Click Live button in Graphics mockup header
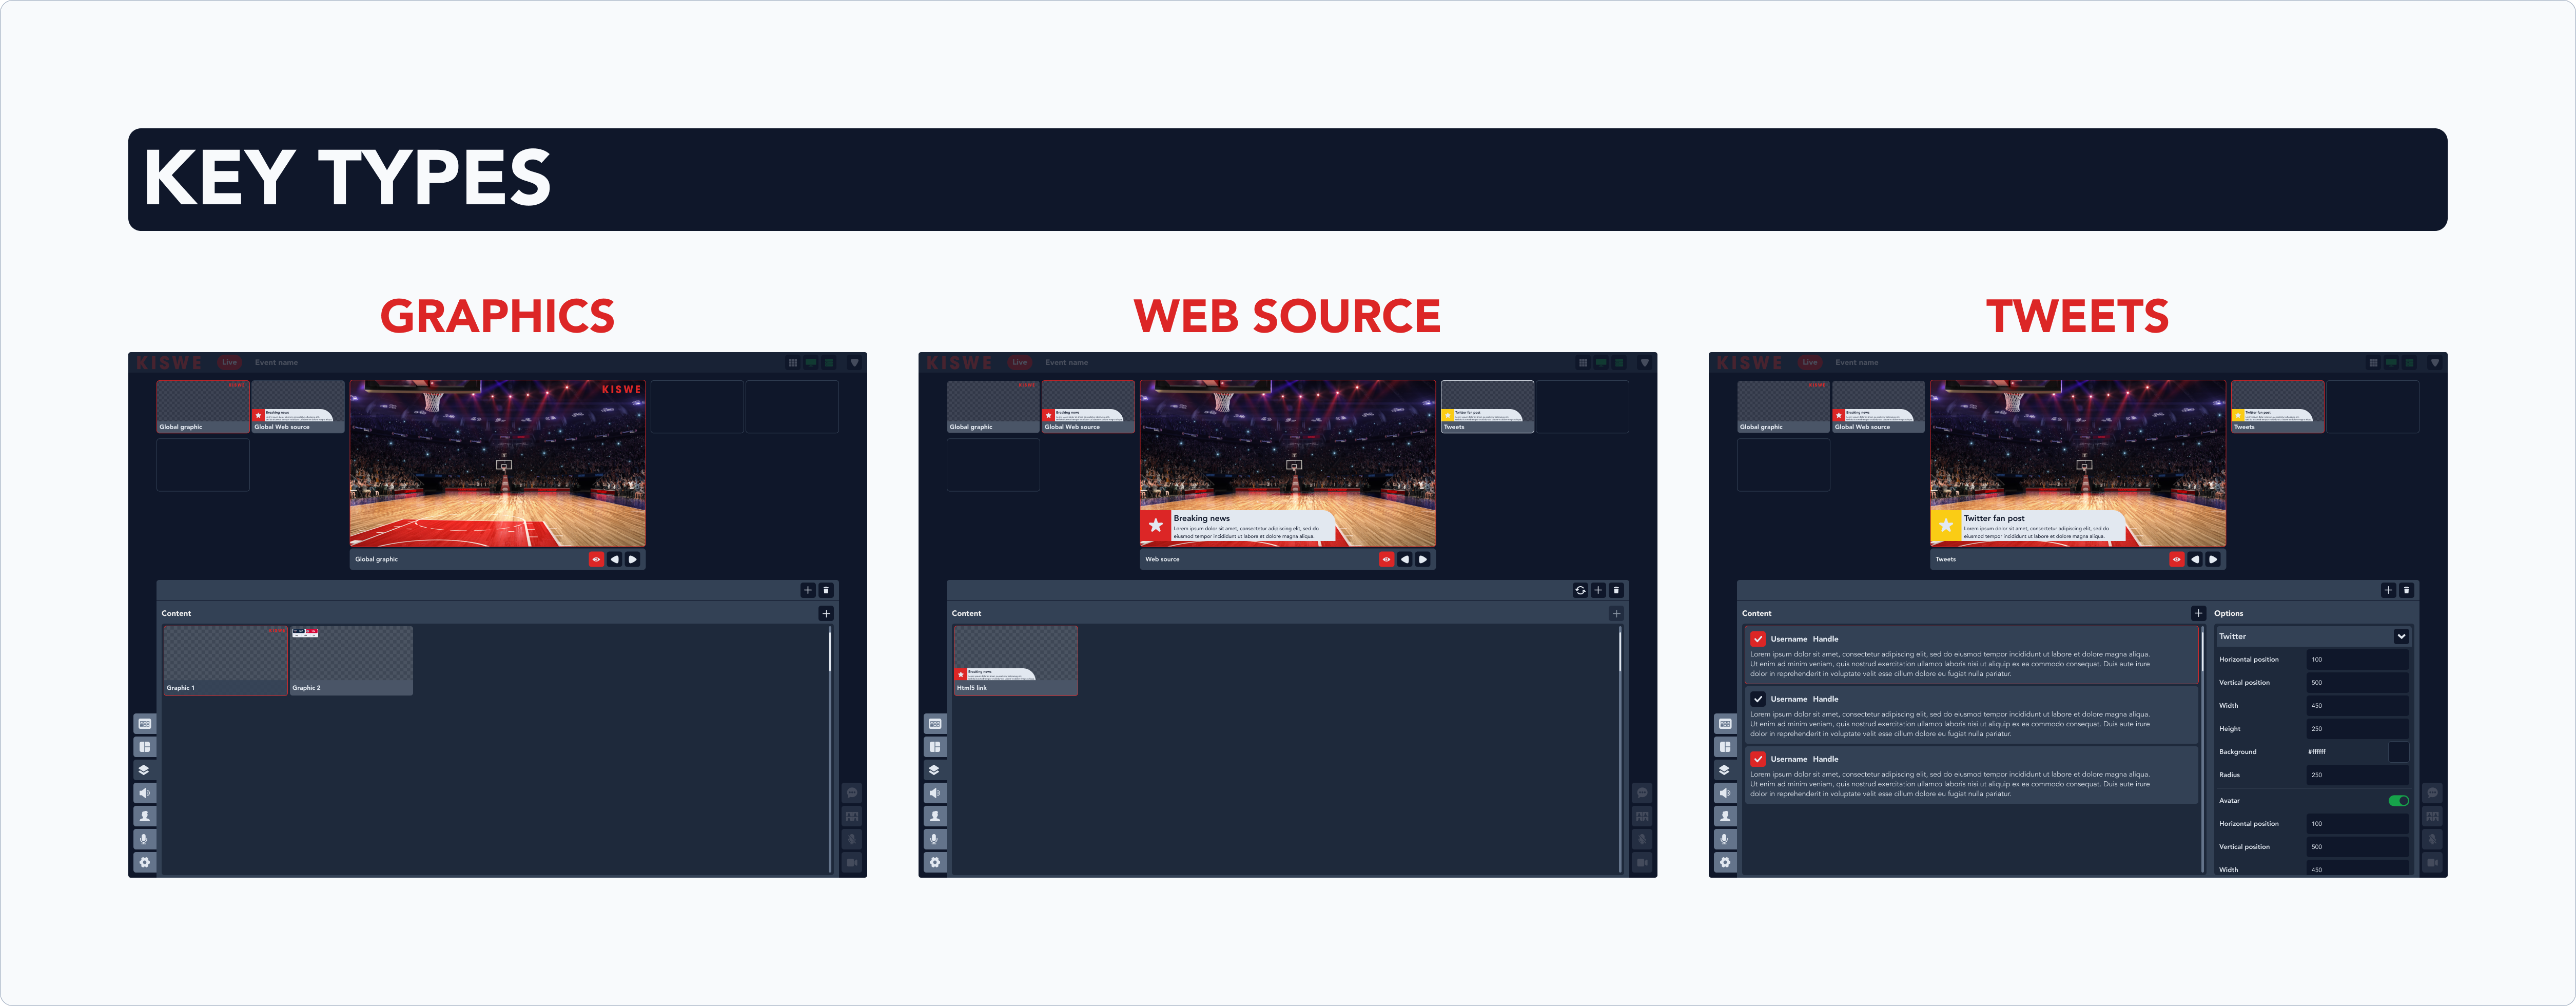 [229, 362]
